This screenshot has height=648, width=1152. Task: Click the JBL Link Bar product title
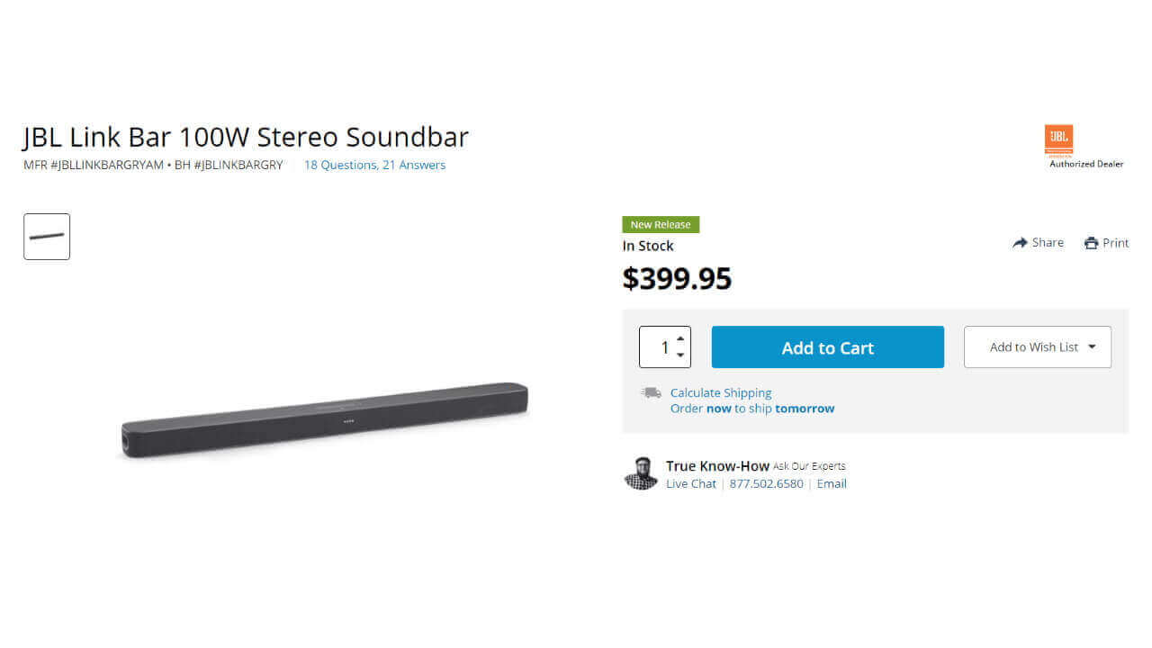coord(246,137)
